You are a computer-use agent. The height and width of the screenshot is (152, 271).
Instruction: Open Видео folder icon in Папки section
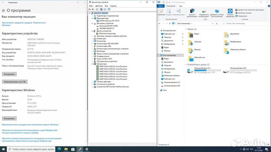[190, 35]
